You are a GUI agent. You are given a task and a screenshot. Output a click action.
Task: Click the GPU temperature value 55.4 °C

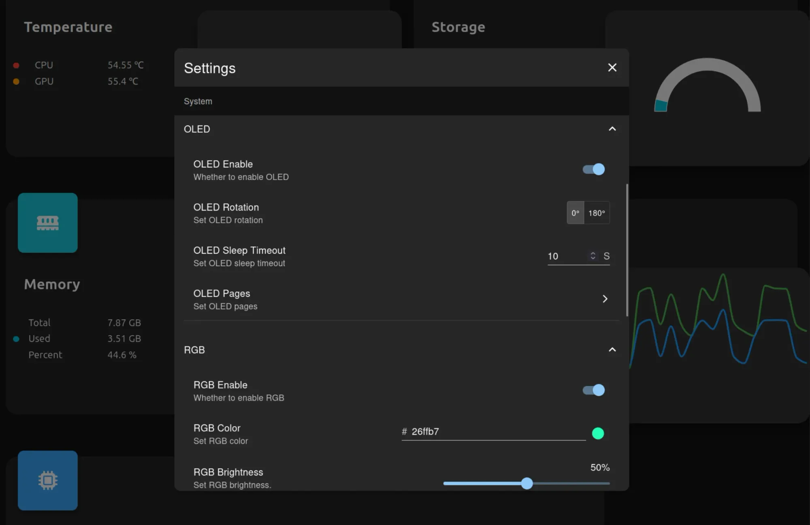click(x=123, y=81)
